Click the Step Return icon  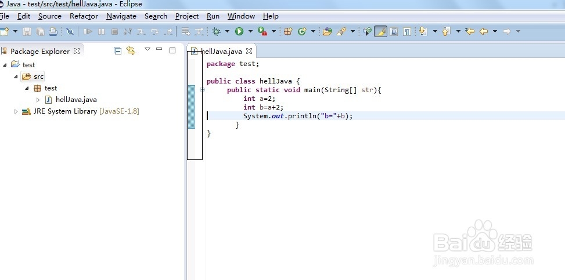click(168, 32)
